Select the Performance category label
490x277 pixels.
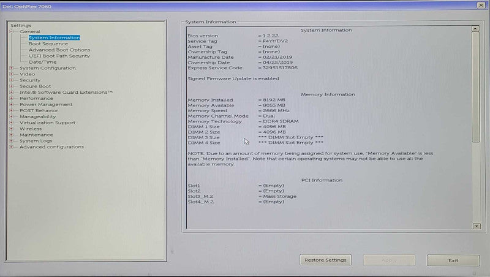coord(36,98)
